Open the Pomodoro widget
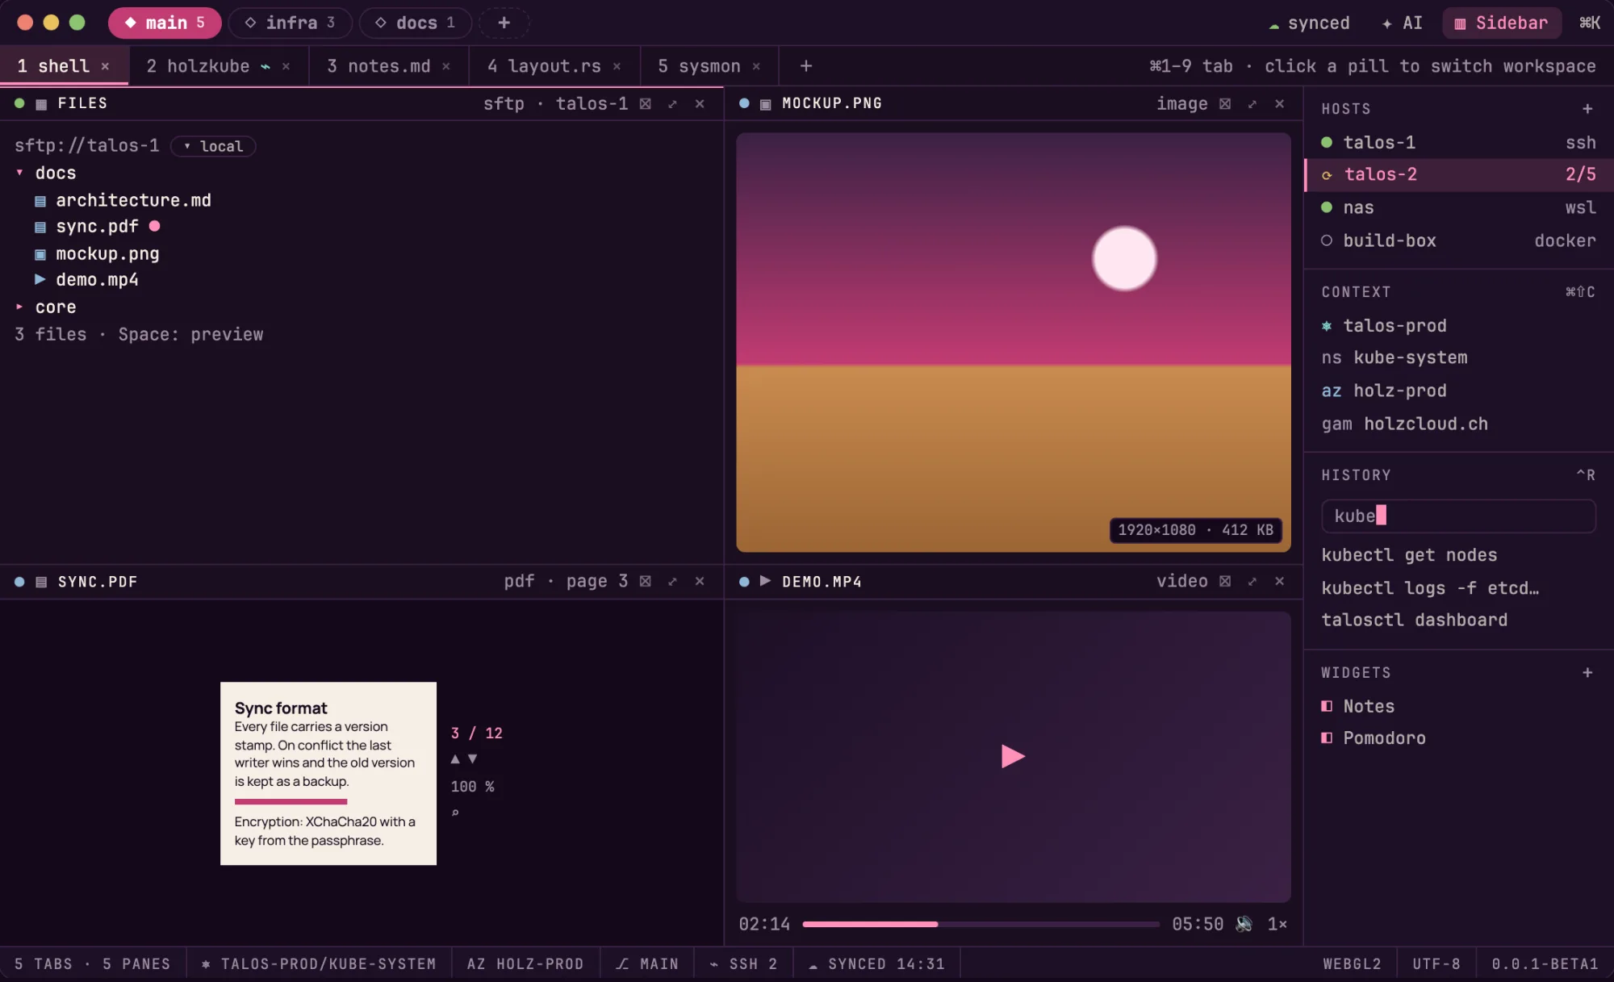1614x982 pixels. tap(1458, 738)
